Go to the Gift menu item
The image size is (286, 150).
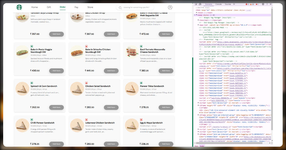pos(49,7)
